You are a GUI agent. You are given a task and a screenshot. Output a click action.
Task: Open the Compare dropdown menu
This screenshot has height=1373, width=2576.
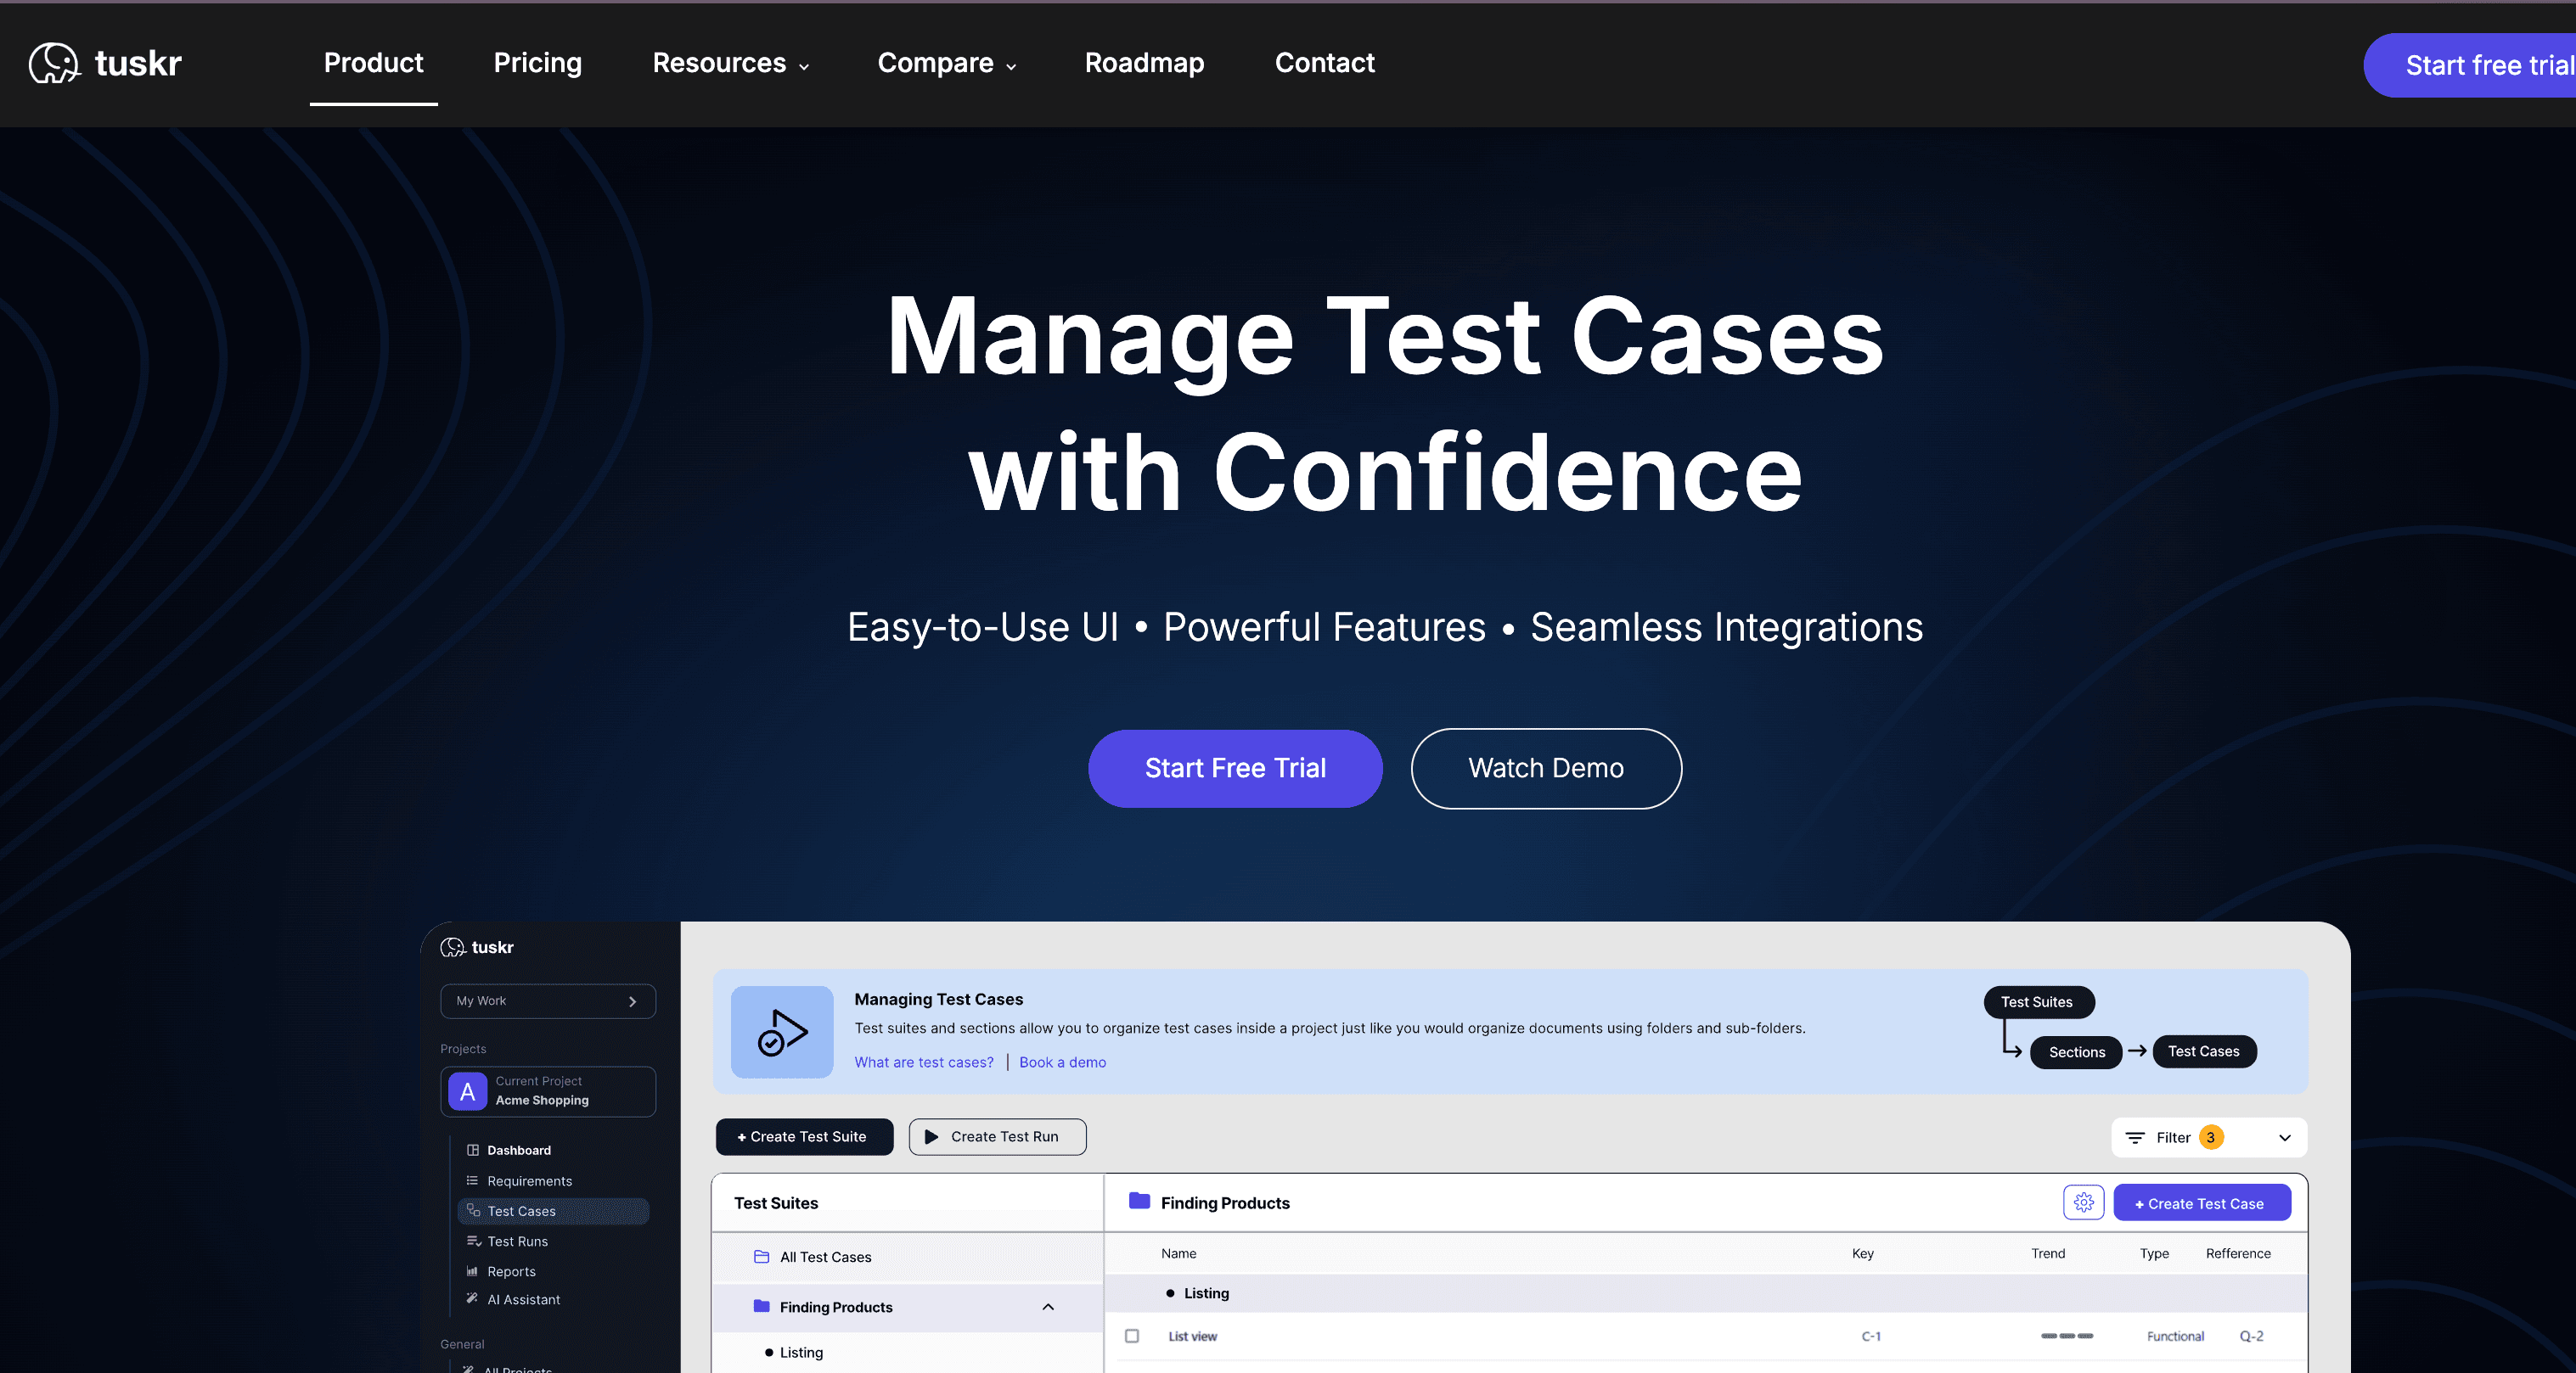(x=946, y=63)
